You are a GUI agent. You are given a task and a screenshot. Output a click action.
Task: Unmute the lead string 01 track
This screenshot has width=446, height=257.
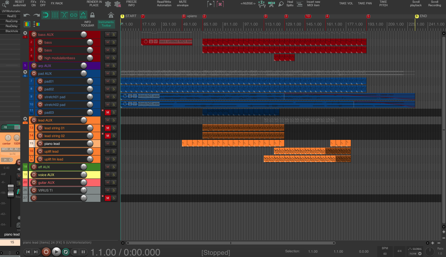click(108, 128)
